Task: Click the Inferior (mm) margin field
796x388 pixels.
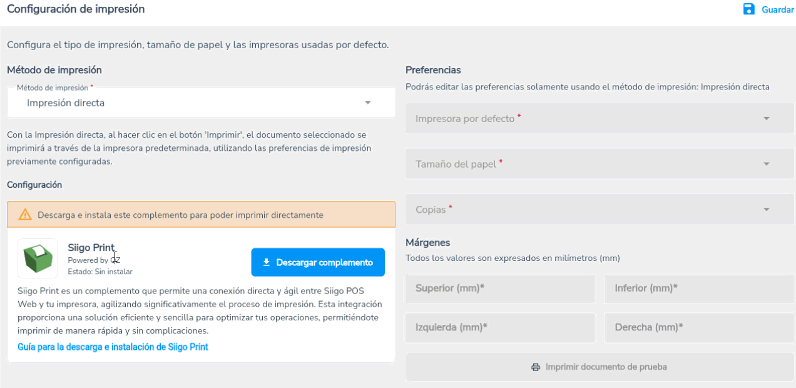Action: click(x=699, y=288)
